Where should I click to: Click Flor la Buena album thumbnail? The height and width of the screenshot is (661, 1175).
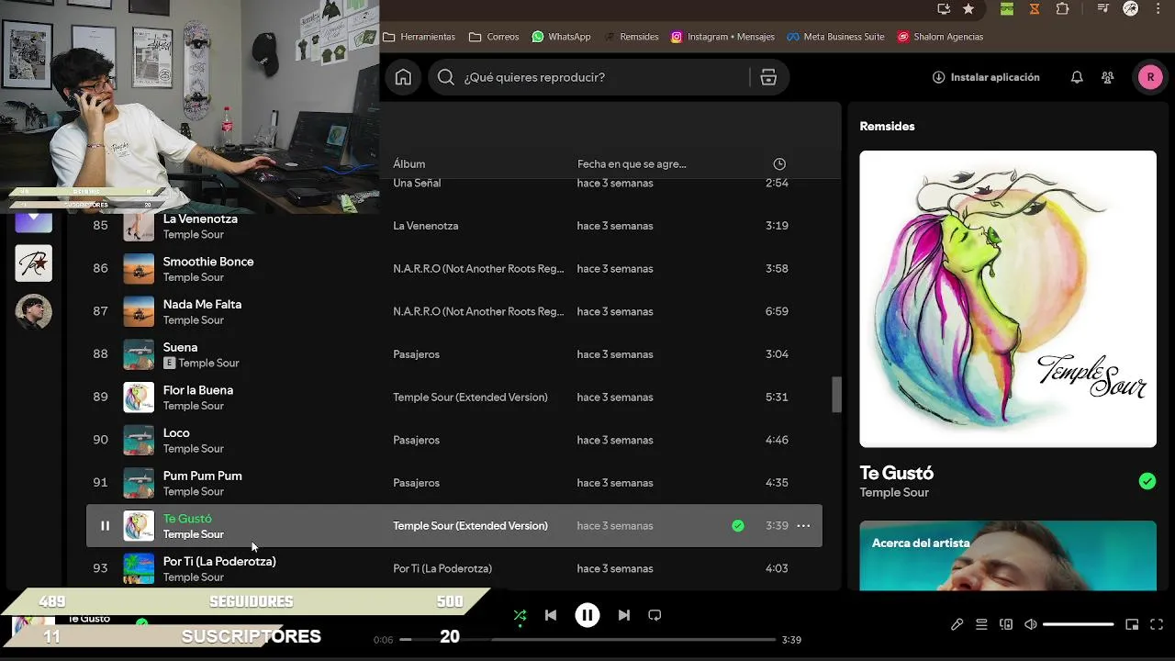pyautogui.click(x=139, y=398)
